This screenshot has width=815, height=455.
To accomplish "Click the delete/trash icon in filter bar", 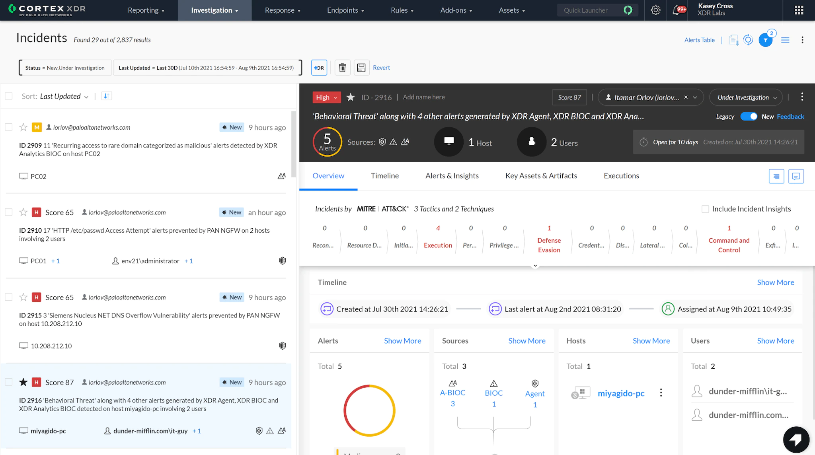I will [342, 68].
